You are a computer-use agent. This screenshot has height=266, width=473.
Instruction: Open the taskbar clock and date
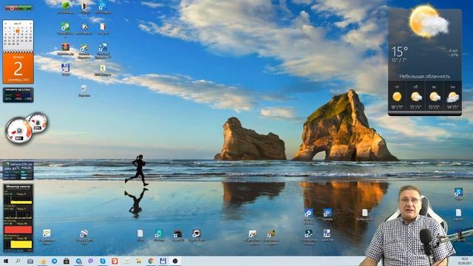pyautogui.click(x=464, y=261)
